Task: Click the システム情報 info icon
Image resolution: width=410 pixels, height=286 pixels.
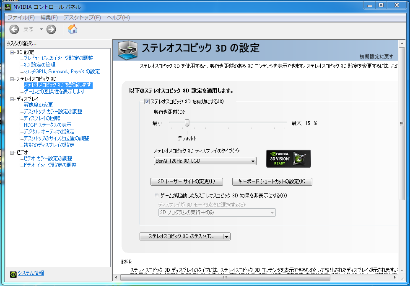Action: tap(13, 274)
